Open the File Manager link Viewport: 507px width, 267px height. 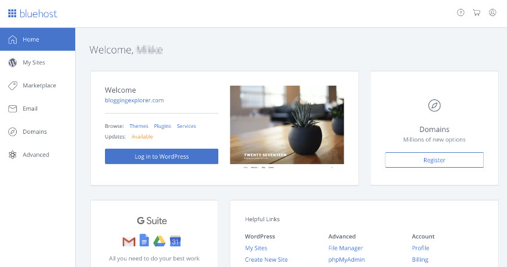[345, 248]
